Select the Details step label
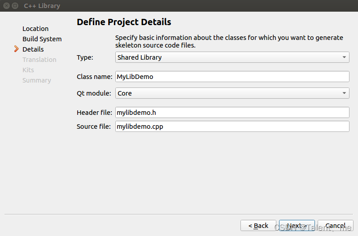 click(33, 49)
